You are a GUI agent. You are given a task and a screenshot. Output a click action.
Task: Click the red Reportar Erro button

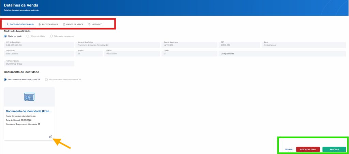point(308,150)
